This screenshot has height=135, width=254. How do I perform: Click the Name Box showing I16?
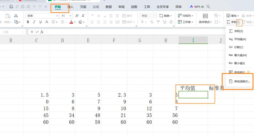click(x=13, y=32)
